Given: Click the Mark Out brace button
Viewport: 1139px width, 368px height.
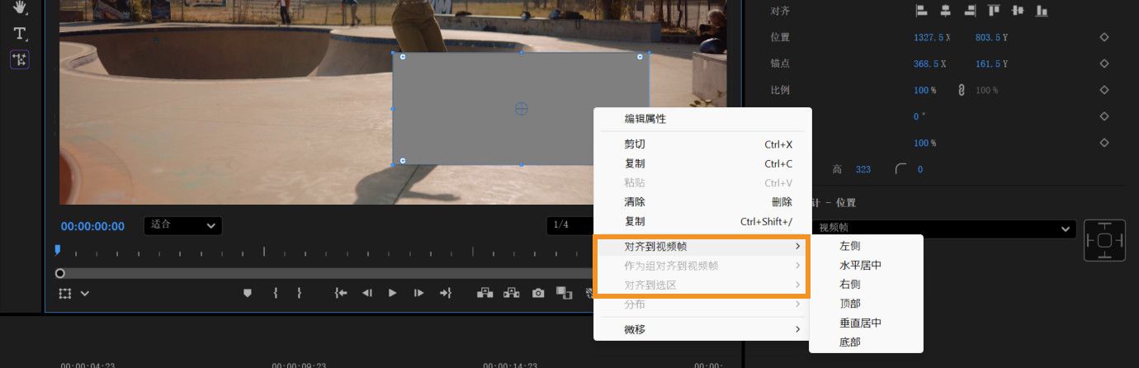Looking at the screenshot, I should [299, 293].
